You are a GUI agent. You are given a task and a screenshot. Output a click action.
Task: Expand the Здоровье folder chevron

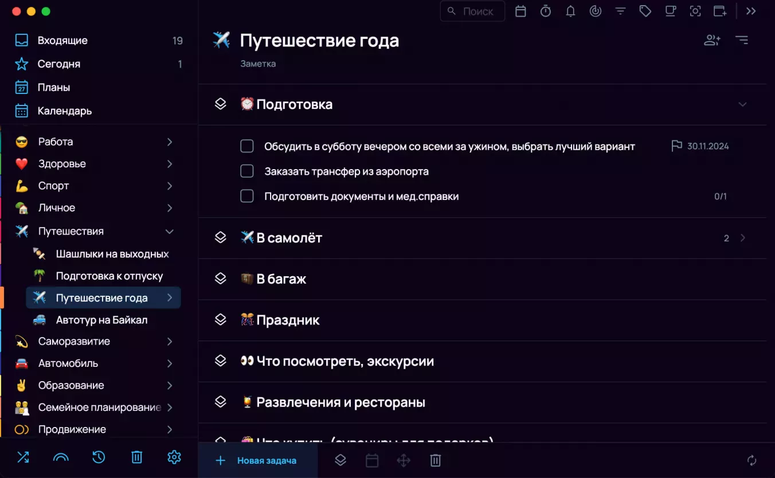(170, 164)
